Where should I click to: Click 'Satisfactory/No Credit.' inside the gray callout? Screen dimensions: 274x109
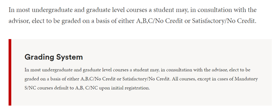point(146,79)
